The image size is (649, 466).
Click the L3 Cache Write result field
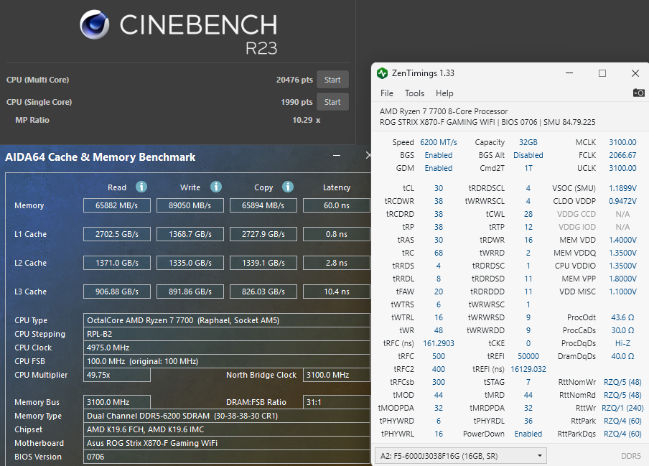pyautogui.click(x=190, y=292)
